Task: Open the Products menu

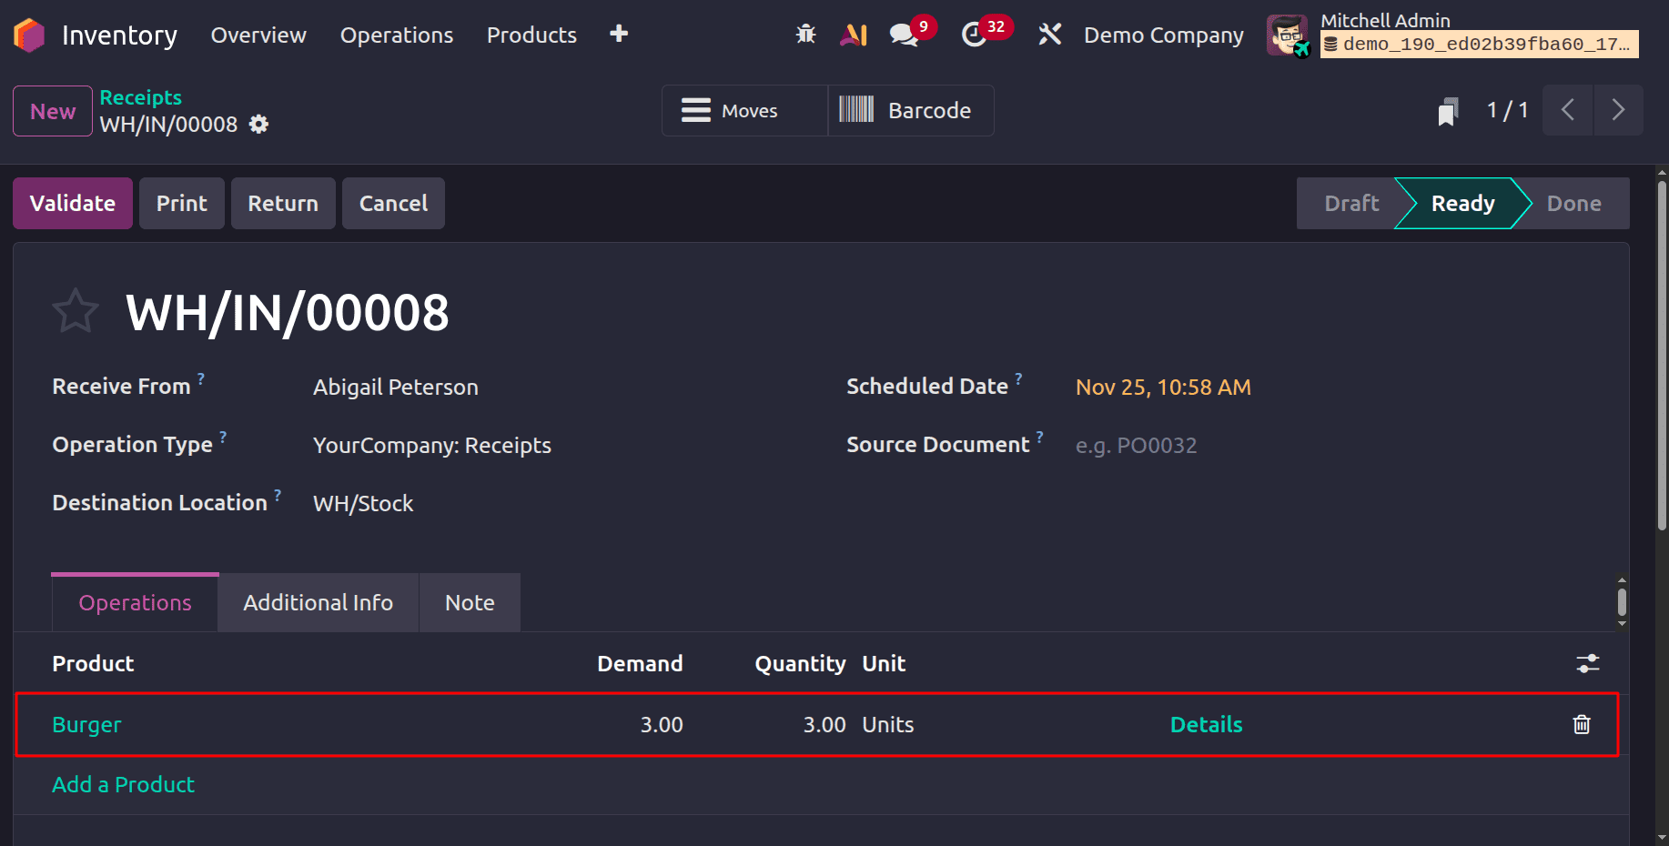Action: point(531,35)
